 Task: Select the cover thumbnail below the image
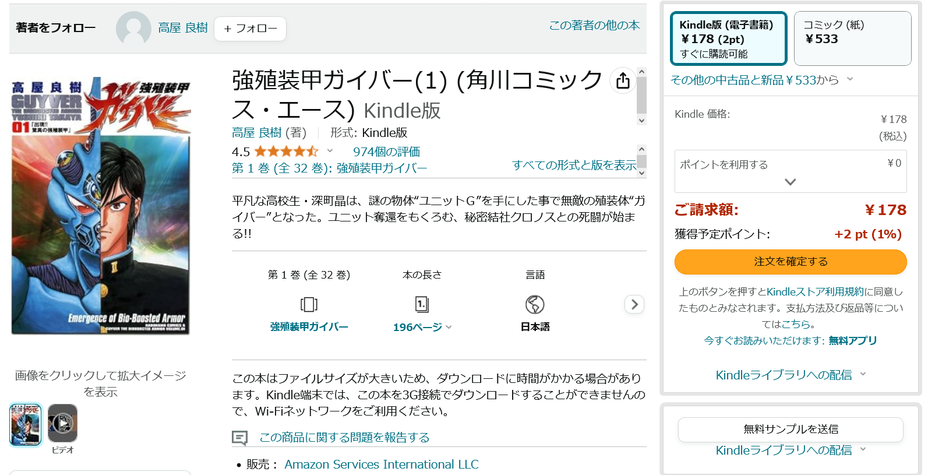(26, 424)
